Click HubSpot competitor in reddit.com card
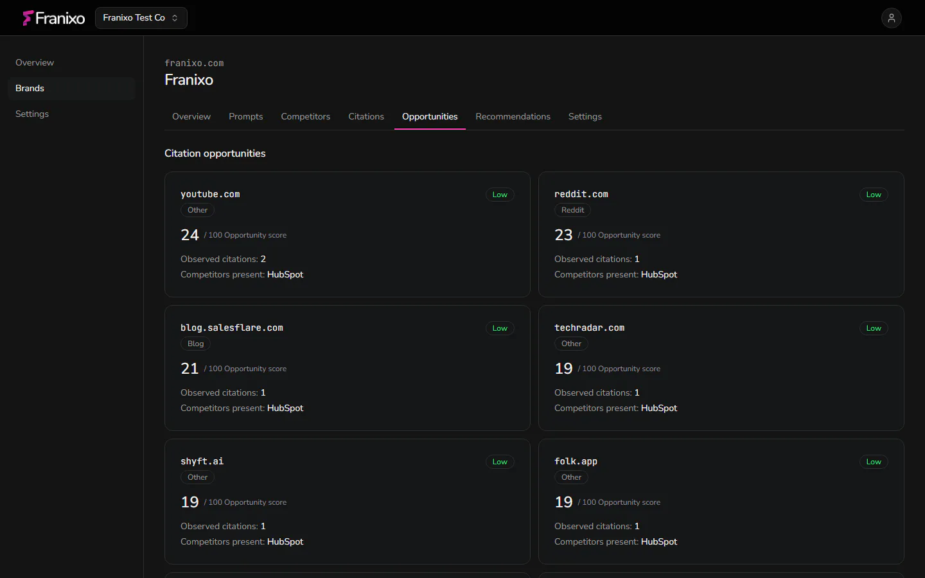The width and height of the screenshot is (925, 578). (659, 274)
